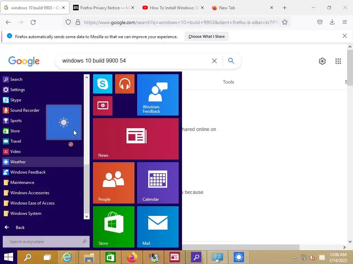Expand Windows Ease of Access folder
The width and height of the screenshot is (353, 264).
point(43,203)
